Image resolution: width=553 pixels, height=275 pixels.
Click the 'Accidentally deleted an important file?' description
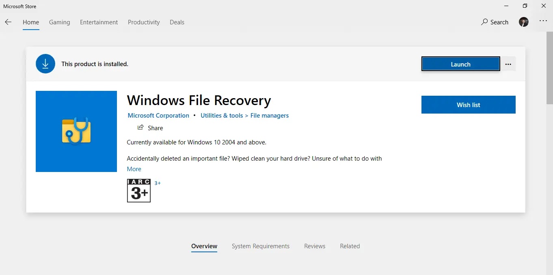(x=254, y=159)
